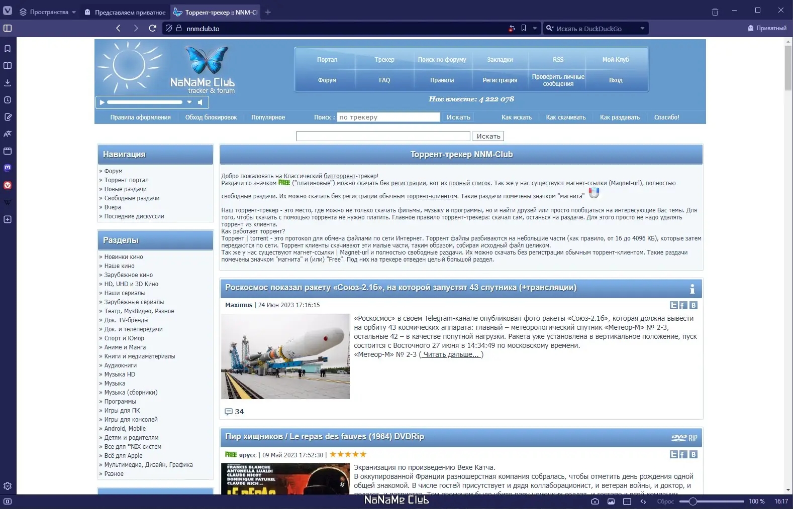Select the 'Торрент-трекер :: NNM-Cl' tab
Screen dimensions: 793x509
coord(216,12)
